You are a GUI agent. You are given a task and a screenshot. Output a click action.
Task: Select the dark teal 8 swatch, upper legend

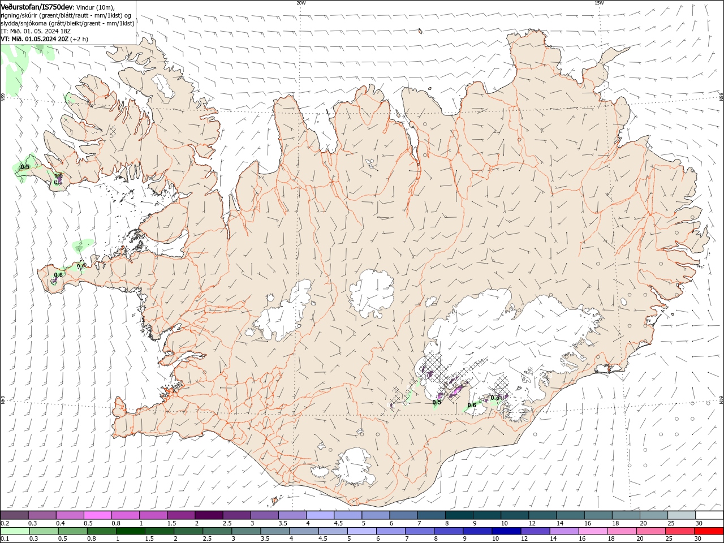(x=459, y=515)
